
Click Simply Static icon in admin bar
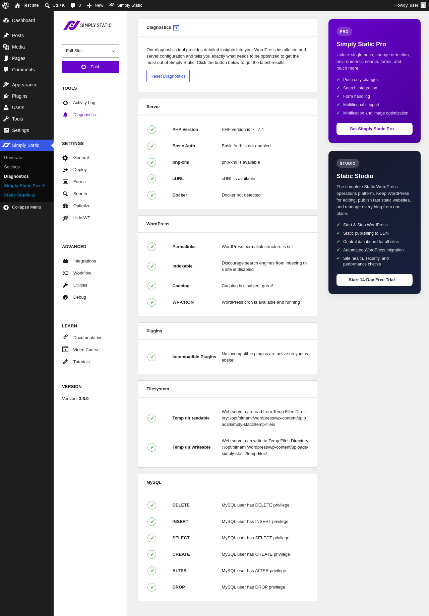point(112,5)
